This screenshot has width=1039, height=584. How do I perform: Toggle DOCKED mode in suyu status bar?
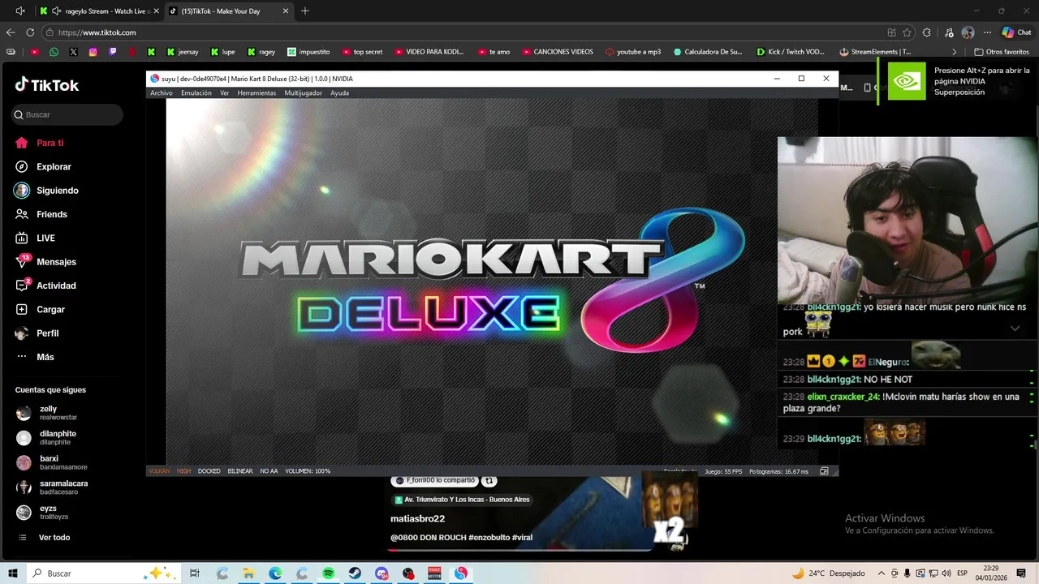pyautogui.click(x=209, y=471)
